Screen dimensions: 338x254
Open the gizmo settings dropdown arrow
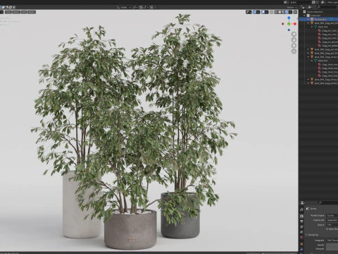(x=258, y=12)
